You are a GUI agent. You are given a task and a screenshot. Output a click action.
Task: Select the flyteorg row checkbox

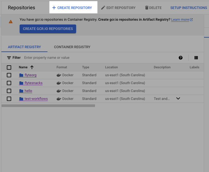coord(9,75)
